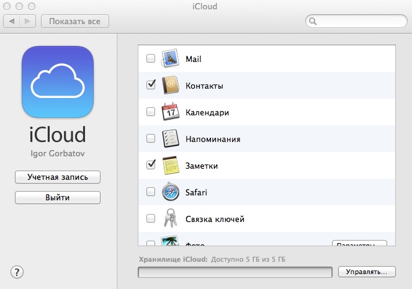This screenshot has width=412, height=289.
Task: Click the Safari compass icon
Action: pos(170,192)
